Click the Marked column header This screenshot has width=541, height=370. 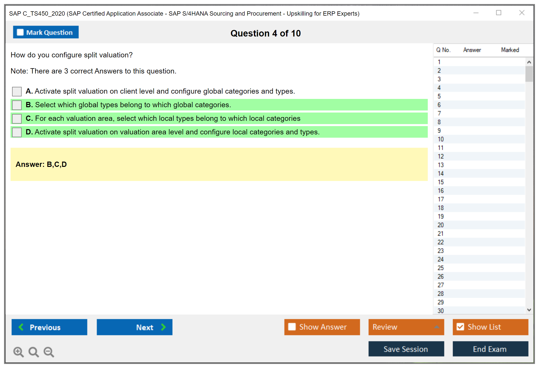tap(510, 50)
